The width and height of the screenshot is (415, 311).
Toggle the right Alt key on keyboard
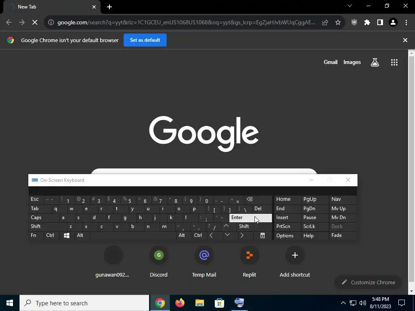click(184, 236)
